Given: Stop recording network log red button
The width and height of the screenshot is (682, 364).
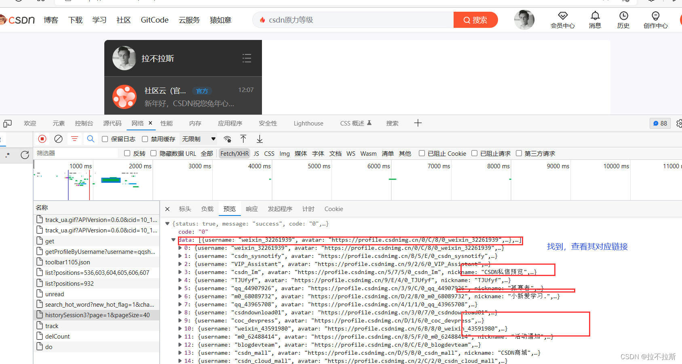Looking at the screenshot, I should [42, 139].
